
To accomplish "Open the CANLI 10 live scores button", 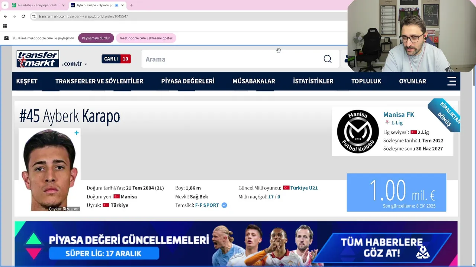I will pyautogui.click(x=116, y=59).
